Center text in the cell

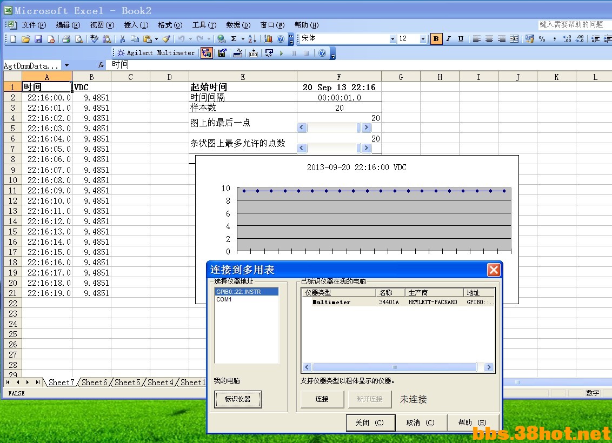[489, 38]
